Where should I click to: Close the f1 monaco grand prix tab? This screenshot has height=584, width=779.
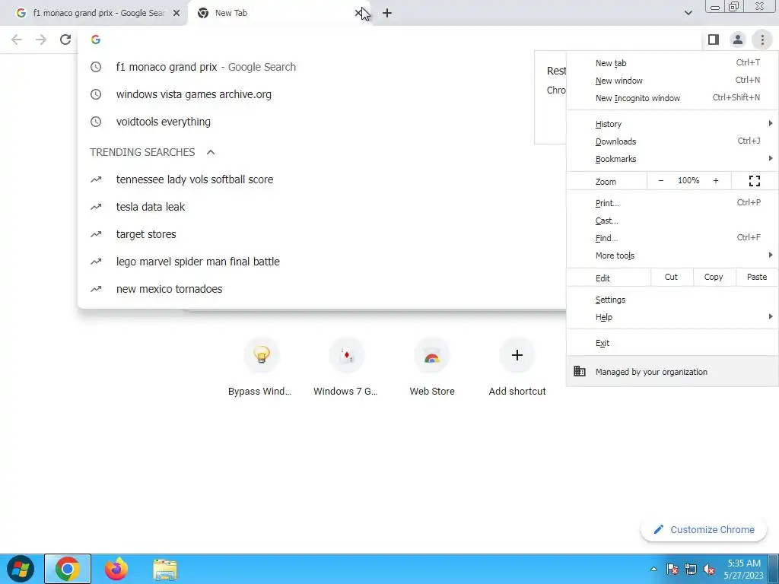[176, 13]
